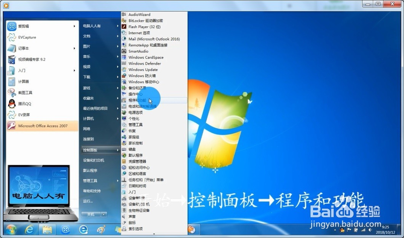Screen dimensions: 404x238
Task: Expand the pinned 入门 jump list arrow
Action: pyautogui.click(x=74, y=71)
